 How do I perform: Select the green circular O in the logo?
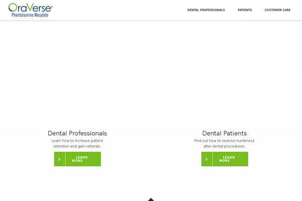coord(13,8)
